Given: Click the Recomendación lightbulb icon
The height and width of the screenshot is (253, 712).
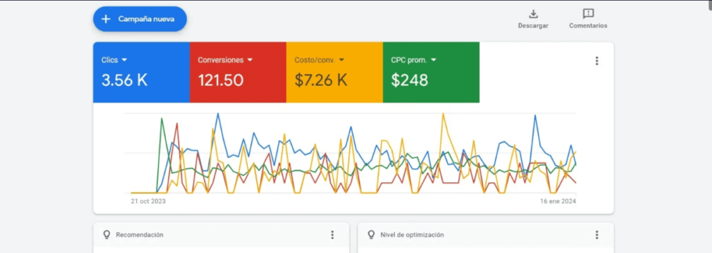Looking at the screenshot, I should [107, 235].
